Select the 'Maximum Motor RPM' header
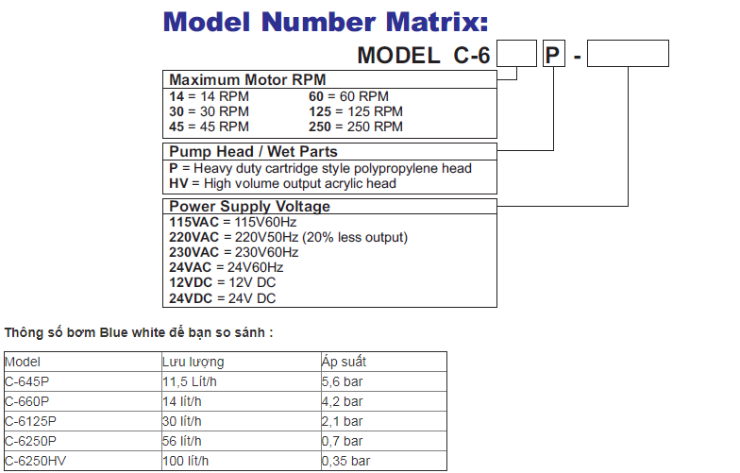 click(x=330, y=79)
